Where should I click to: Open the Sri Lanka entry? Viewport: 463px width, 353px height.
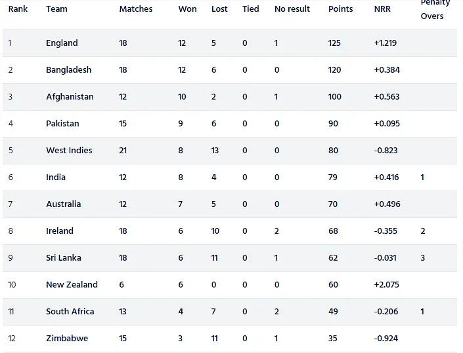[64, 258]
